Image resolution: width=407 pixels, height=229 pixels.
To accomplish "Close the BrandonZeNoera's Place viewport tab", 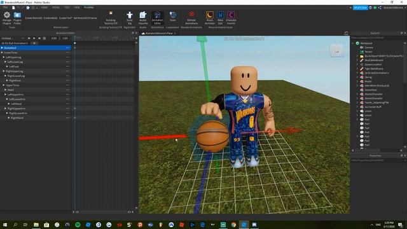I will (x=175, y=33).
